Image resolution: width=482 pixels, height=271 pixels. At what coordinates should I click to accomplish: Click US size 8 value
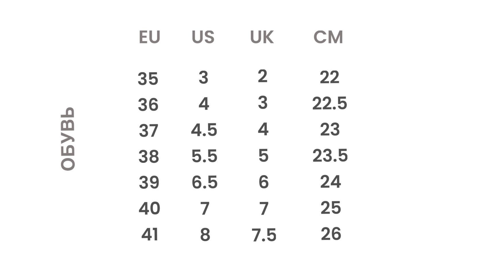pyautogui.click(x=205, y=235)
